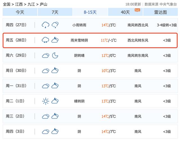Click daytime overcast icon for 周三 2日
The width and height of the screenshot is (180, 141).
tap(46, 116)
